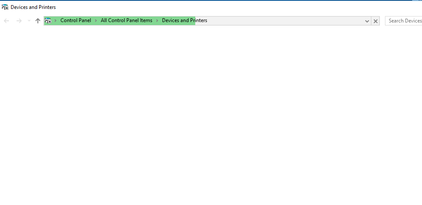Click the title bar Devices and Printers icon
422x205 pixels.
(x=5, y=7)
